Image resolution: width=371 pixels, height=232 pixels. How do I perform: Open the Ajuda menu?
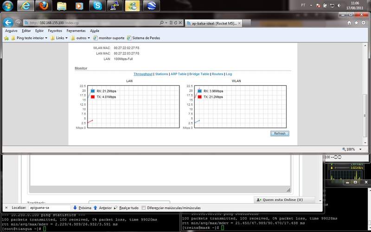[95, 31]
